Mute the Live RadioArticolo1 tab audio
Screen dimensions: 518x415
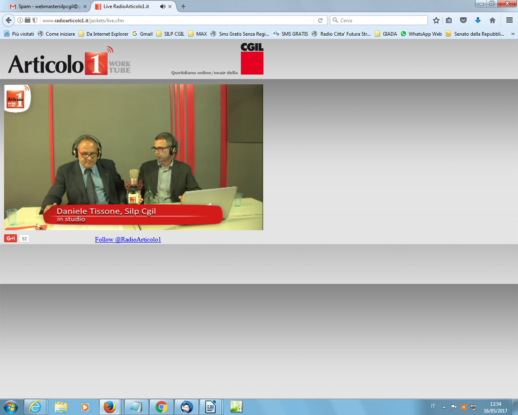click(162, 6)
